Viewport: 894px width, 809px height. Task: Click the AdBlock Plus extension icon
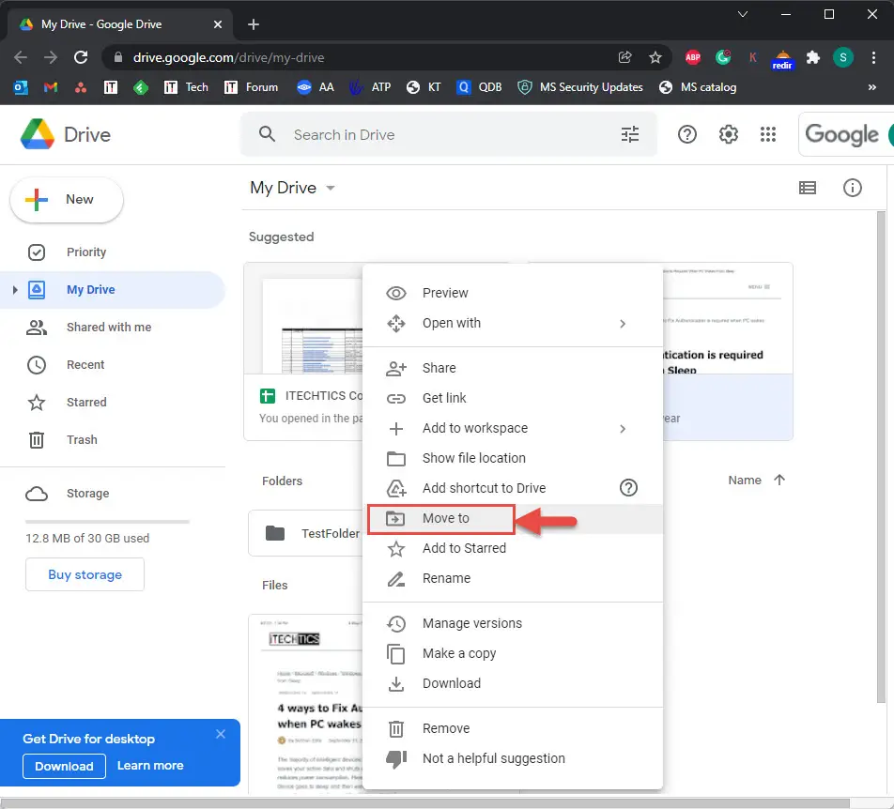693,57
